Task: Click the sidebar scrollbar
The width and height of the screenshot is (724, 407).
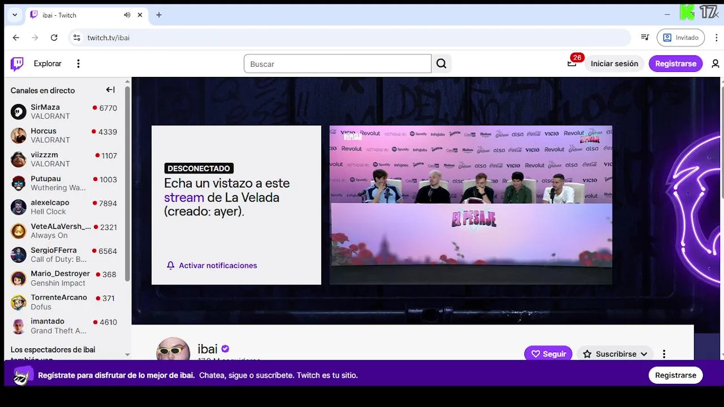Action: pos(127,184)
